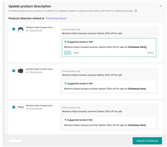This screenshot has height=147, width=167.
Task: Undo the suggested title edit
Action: (76, 53)
